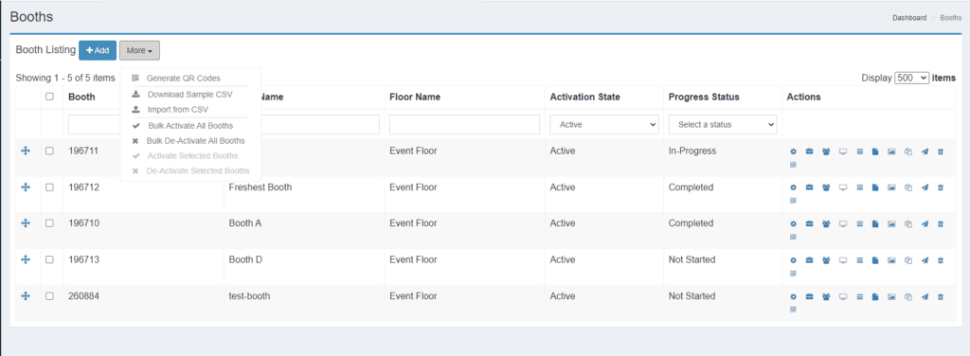Open settings gear for booth 196711
This screenshot has height=356, width=970.
793,151
